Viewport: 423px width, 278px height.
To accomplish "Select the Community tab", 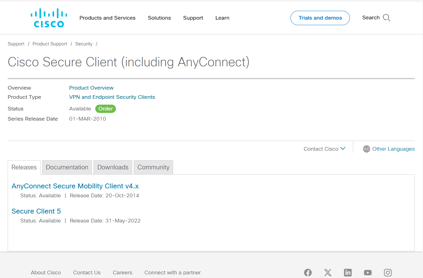I will coord(153,167).
